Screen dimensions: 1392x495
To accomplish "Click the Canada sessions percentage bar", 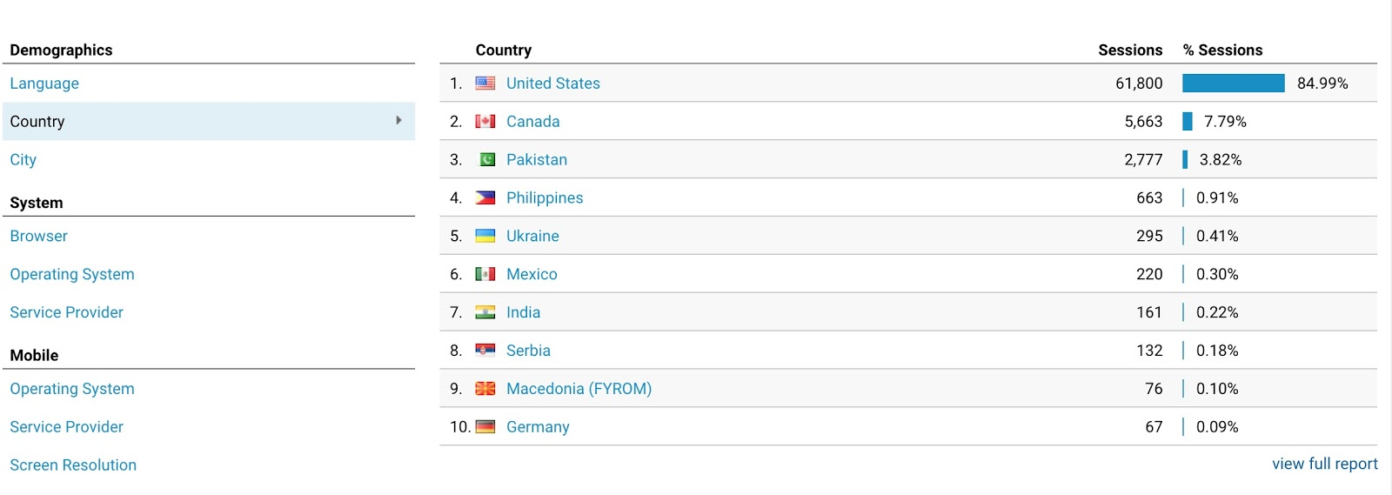I will 1188,122.
